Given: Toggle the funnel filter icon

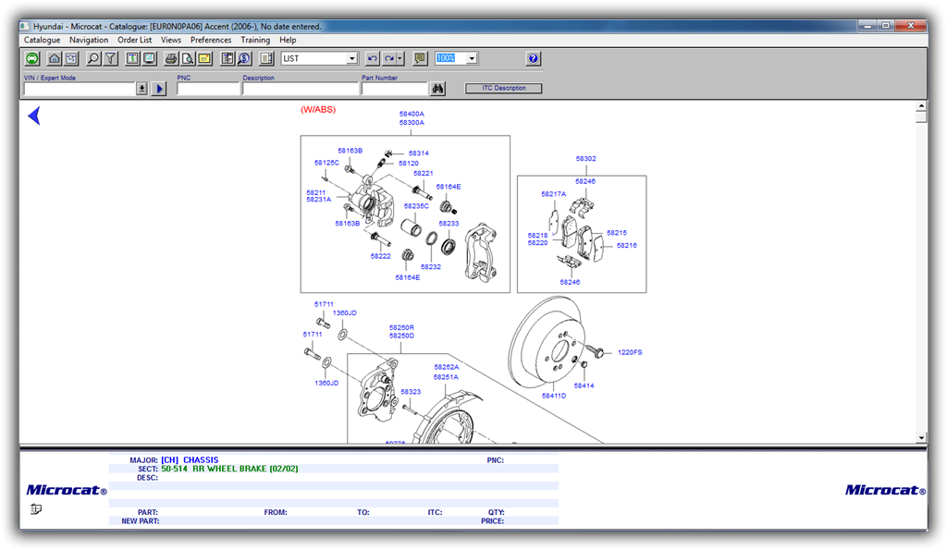Looking at the screenshot, I should 111,58.
